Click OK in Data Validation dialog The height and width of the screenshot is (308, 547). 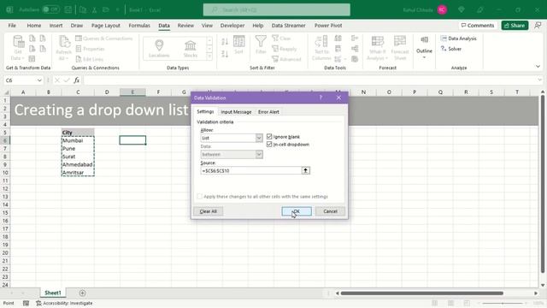coord(297,211)
